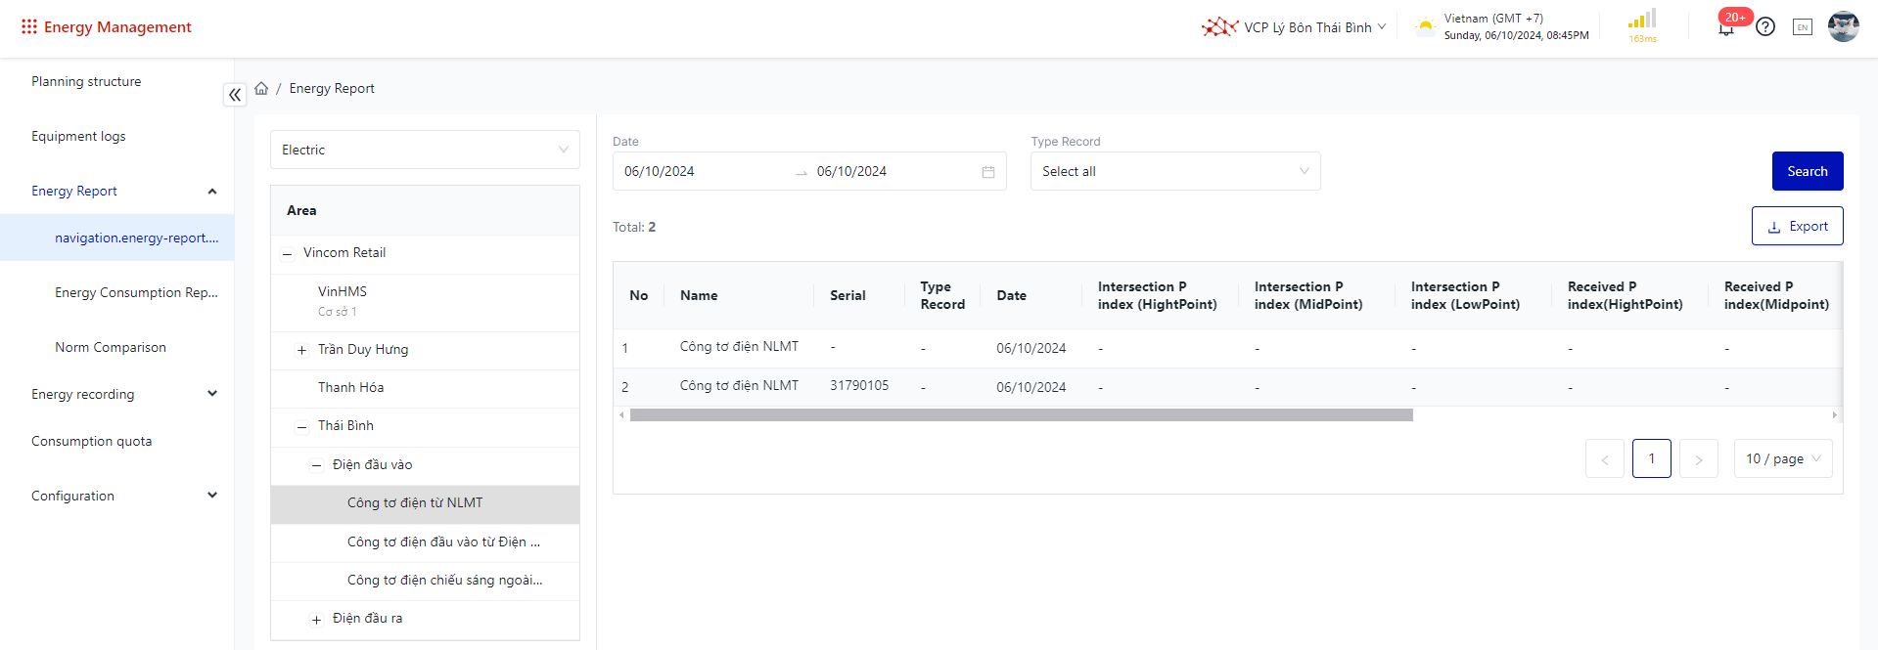Screen dimensions: 1878x650
Task: Collapse the sidebar with double-chevron icon
Action: tap(235, 95)
